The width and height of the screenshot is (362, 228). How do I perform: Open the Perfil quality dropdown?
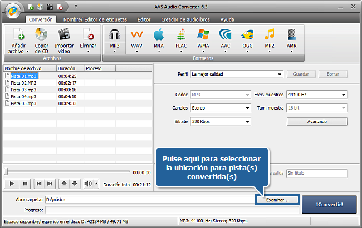237,73
